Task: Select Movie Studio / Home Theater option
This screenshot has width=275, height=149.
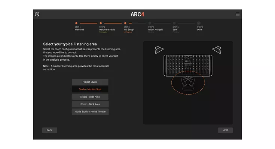Action: [90, 112]
